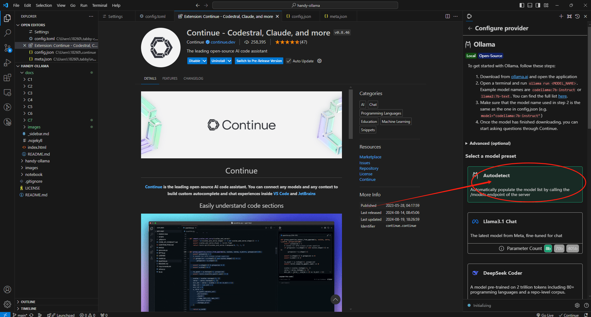Click new session plus icon in Continue
The height and width of the screenshot is (317, 591).
(x=561, y=16)
